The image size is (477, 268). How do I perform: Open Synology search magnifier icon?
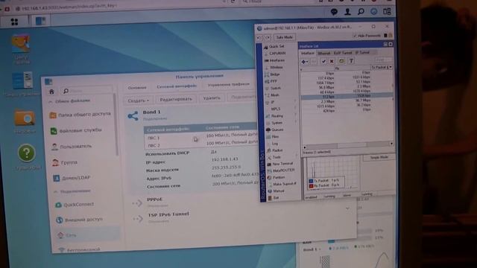pyautogui.click(x=361, y=12)
